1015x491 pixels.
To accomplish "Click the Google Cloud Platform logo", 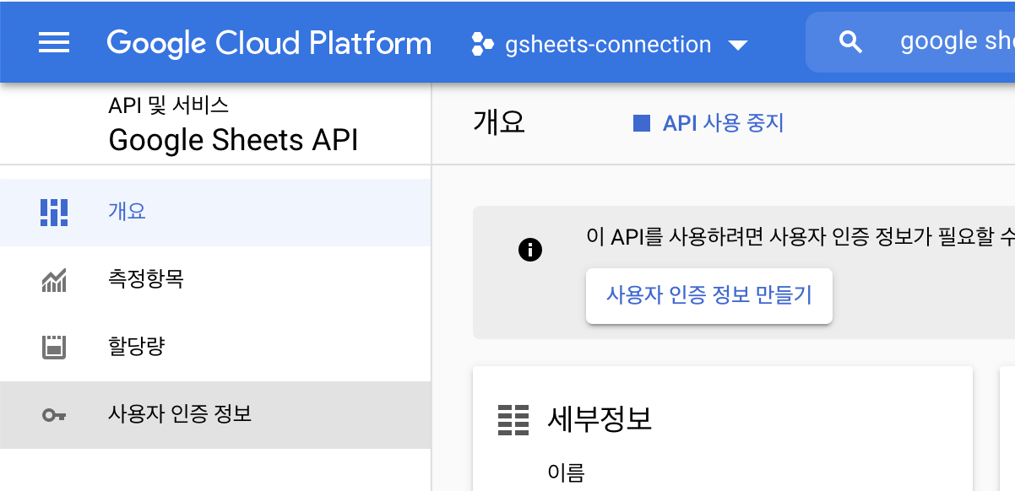I will pyautogui.click(x=269, y=42).
